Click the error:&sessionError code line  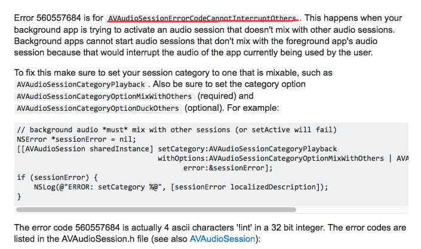click(x=228, y=168)
